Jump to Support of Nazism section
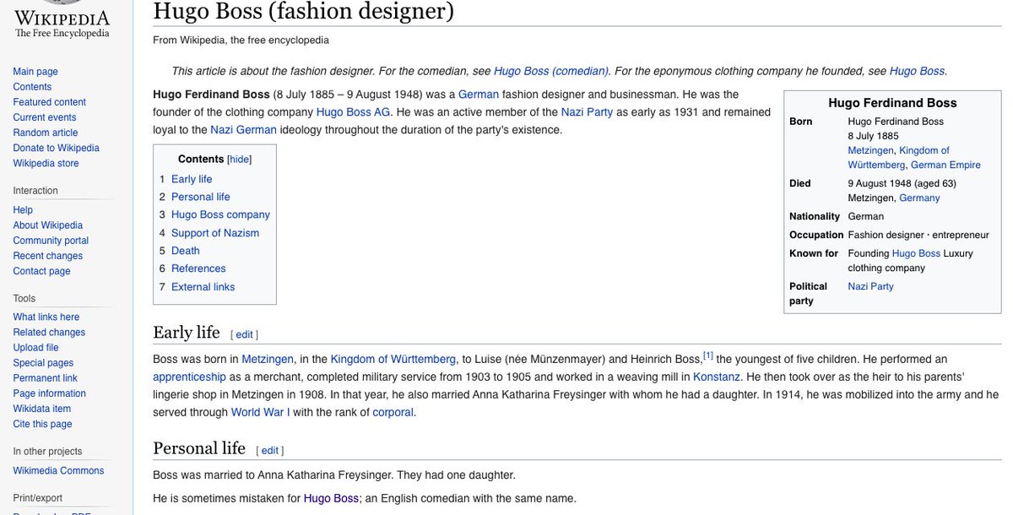Image resolution: width=1013 pixels, height=515 pixels. click(x=215, y=233)
